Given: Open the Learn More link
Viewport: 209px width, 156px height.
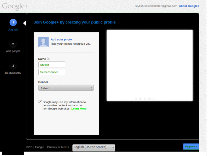Looking at the screenshot, I should pyautogui.click(x=79, y=108).
